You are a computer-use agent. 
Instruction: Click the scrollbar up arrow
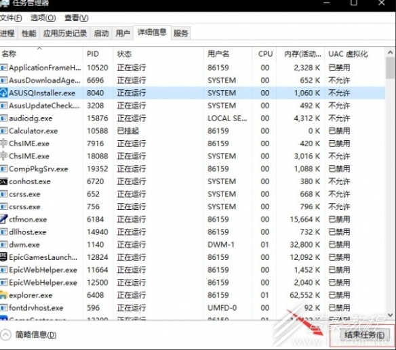pyautogui.click(x=390, y=52)
